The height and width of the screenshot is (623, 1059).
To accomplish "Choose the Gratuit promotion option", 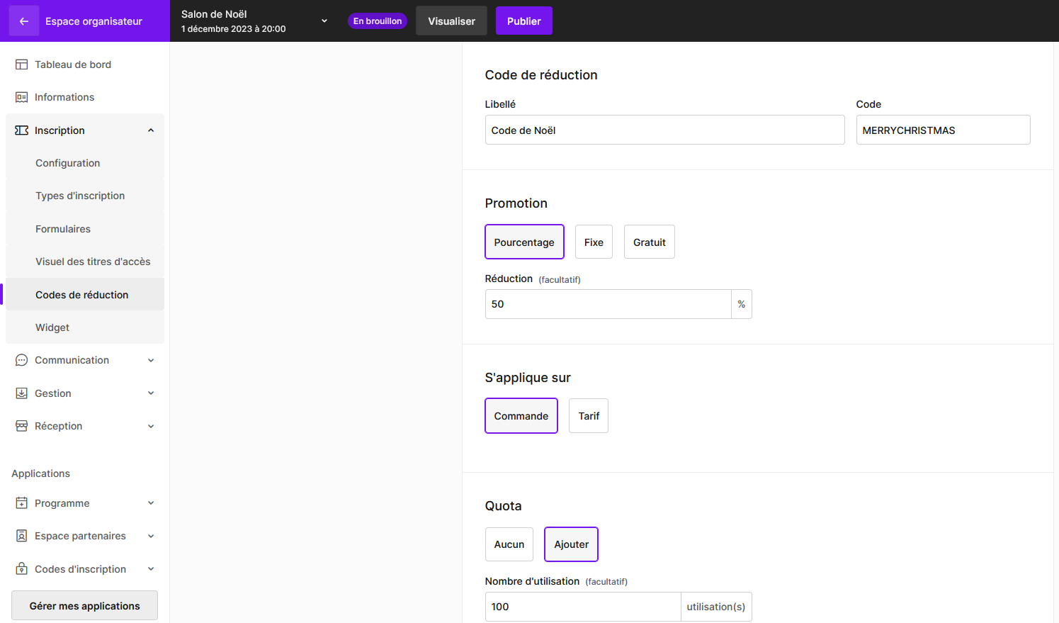I will coord(649,242).
